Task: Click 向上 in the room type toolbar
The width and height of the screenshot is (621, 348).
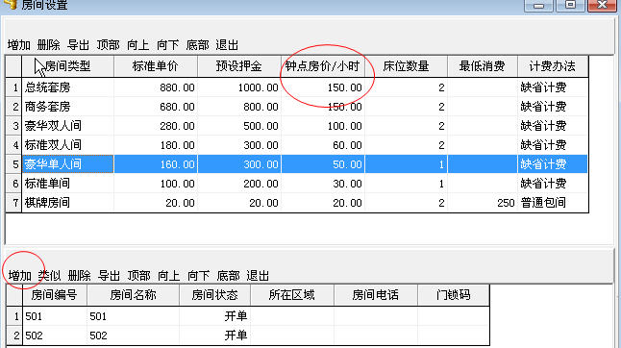Action: (x=137, y=45)
